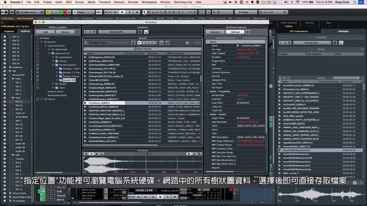Viewport: 367px width, 206px height.
Task: Toggle the Nuendo SFX folder checkbox
Action: coord(38,80)
